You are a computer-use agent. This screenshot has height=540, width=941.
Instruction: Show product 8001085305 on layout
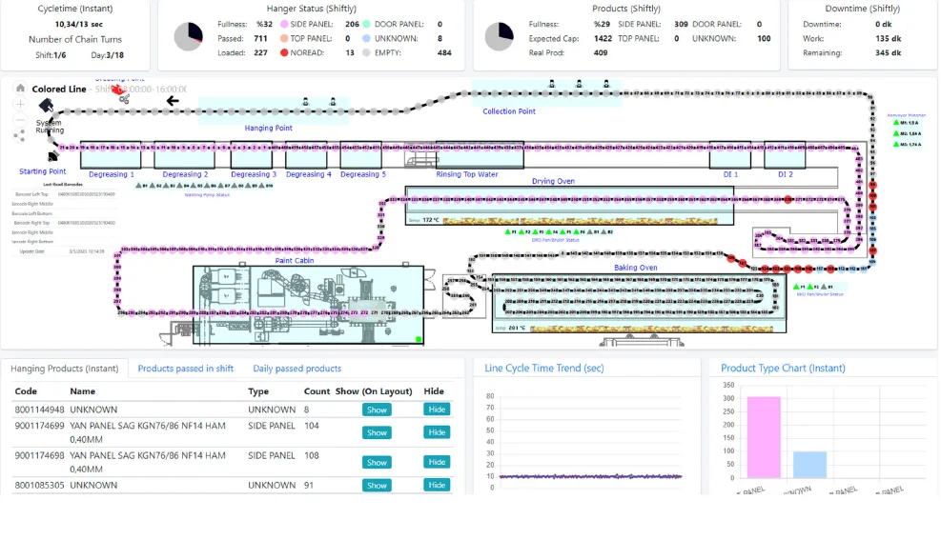(377, 486)
